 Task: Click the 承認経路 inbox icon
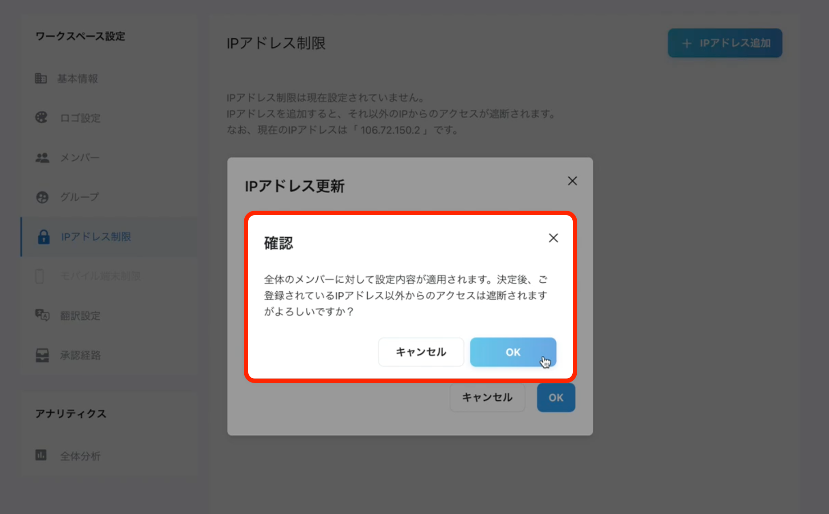[x=42, y=355]
